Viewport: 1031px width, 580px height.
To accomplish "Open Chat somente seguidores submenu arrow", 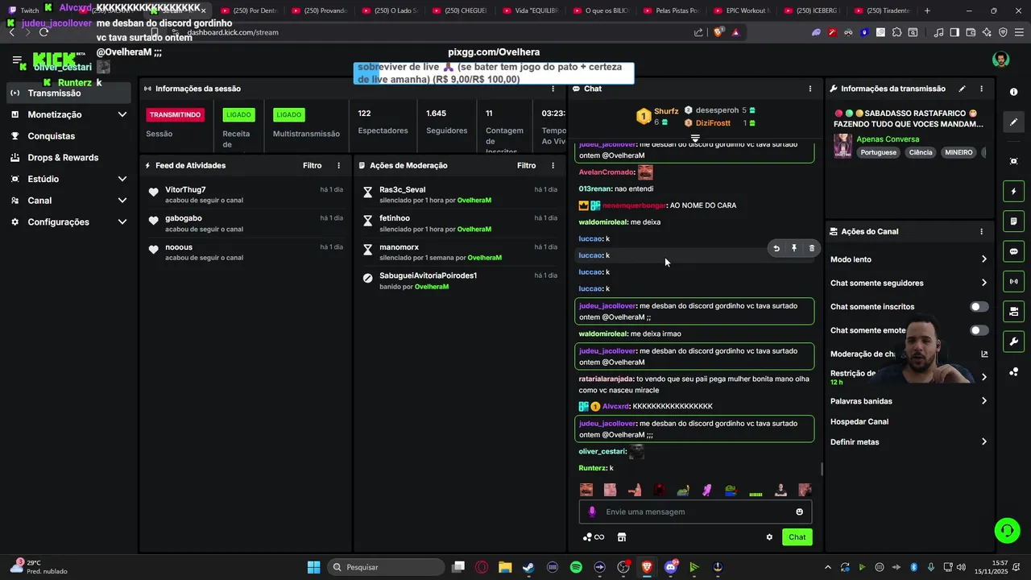I will 983,283.
